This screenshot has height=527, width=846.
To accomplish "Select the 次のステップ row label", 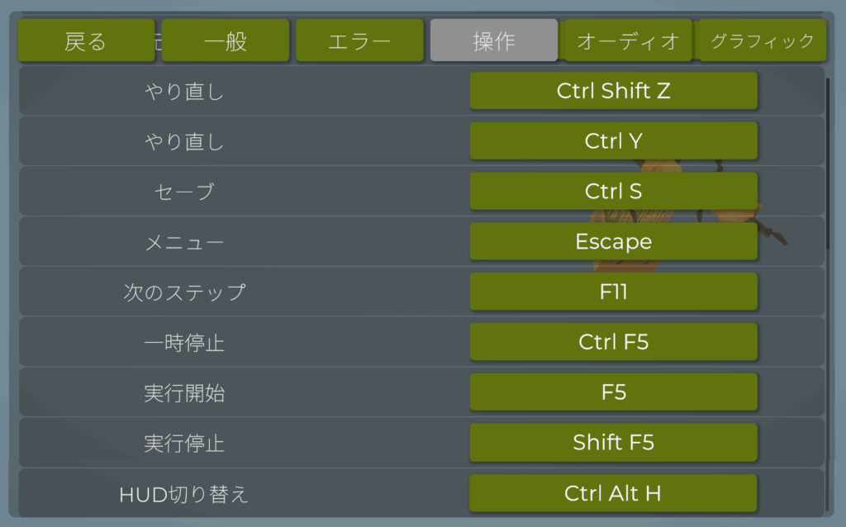I will point(184,292).
